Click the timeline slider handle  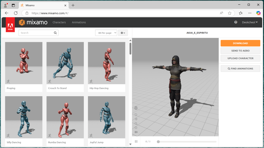click(x=158, y=142)
